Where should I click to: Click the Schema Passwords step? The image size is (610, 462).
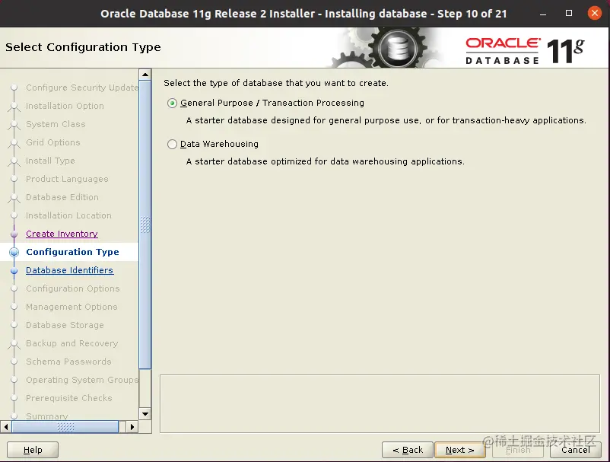(x=68, y=362)
